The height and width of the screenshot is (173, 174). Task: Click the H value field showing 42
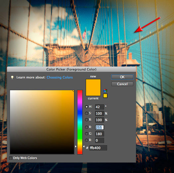tap(99, 107)
